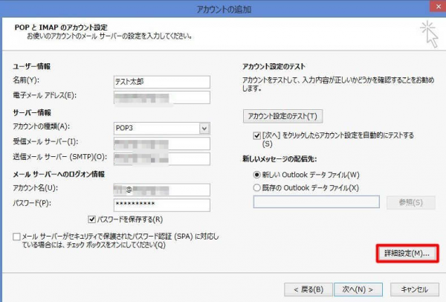Focus the アカウント名(U) input field
The width and height of the screenshot is (446, 302).
[161, 189]
